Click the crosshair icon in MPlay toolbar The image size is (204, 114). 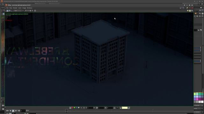click(x=33, y=11)
